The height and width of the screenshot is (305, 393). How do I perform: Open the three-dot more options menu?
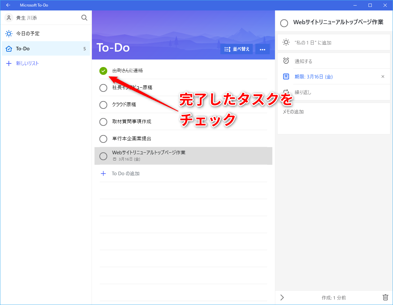point(262,49)
